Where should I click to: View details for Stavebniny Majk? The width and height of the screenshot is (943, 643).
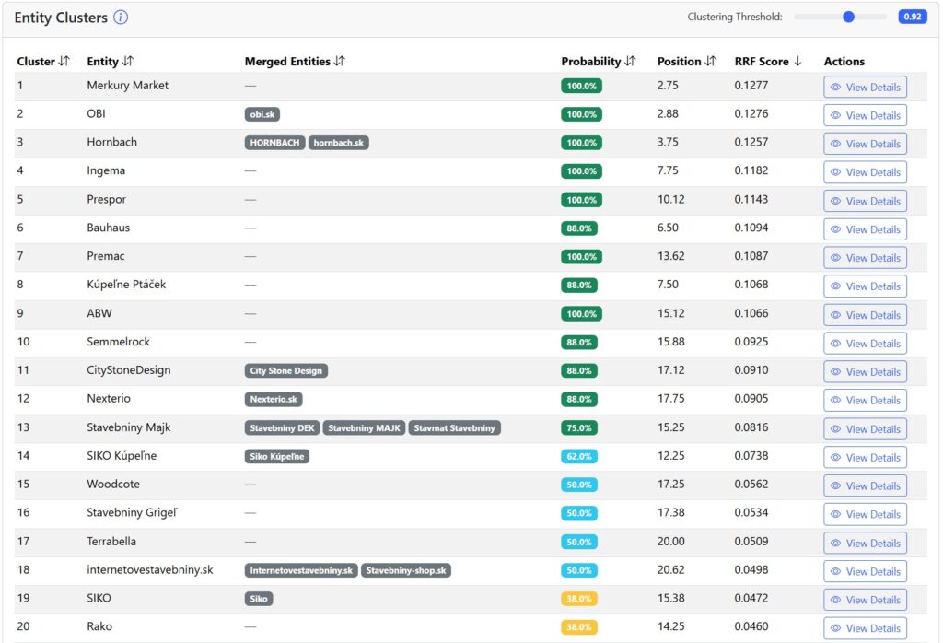pos(865,429)
